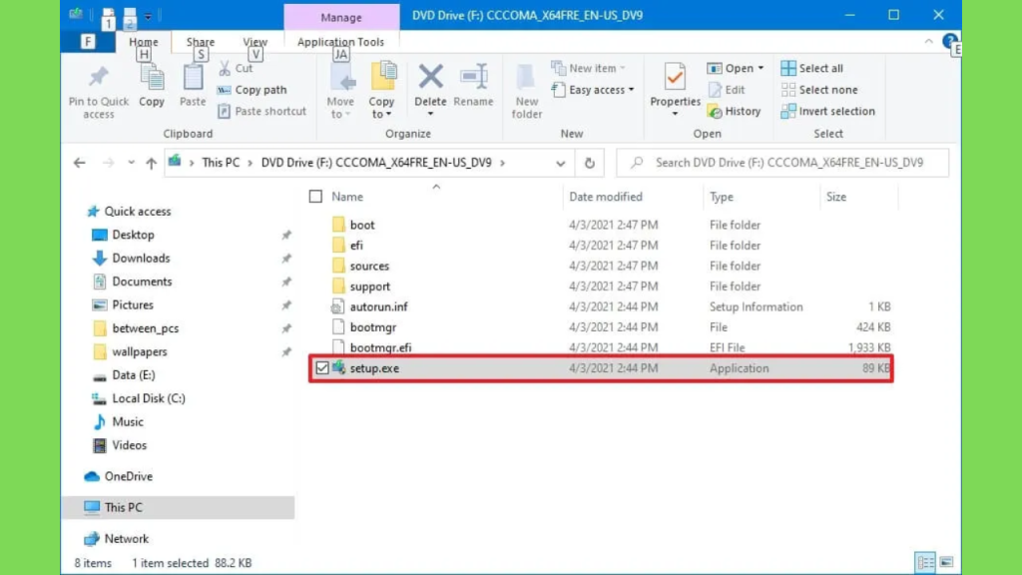Go back with the left arrow
The width and height of the screenshot is (1022, 575).
(80, 163)
